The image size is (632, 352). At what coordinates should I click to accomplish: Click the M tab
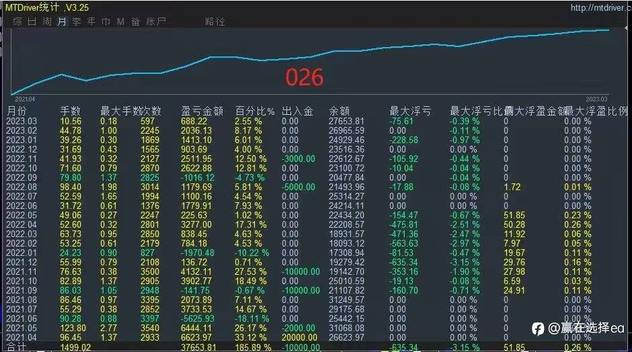121,21
